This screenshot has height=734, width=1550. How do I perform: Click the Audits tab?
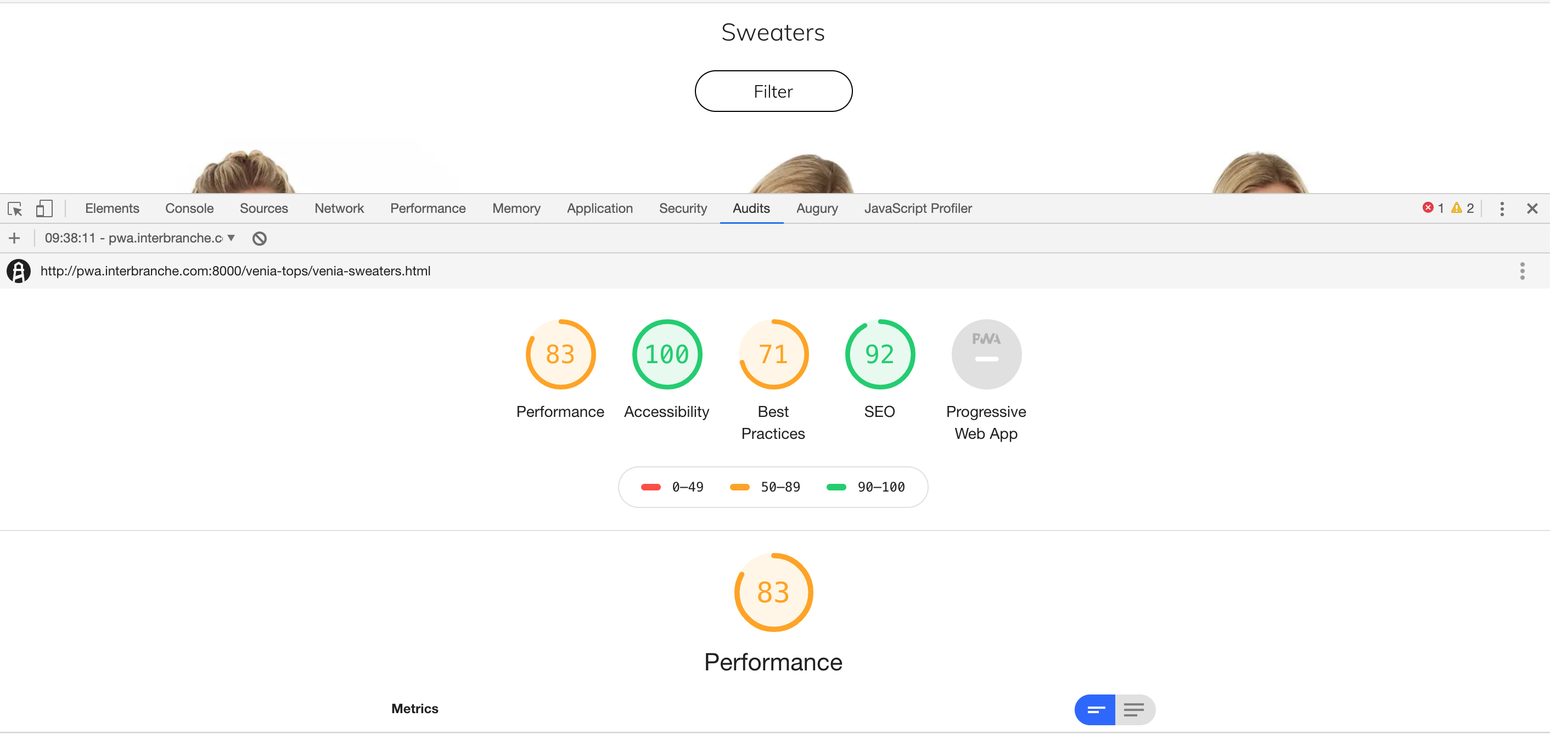pos(751,208)
